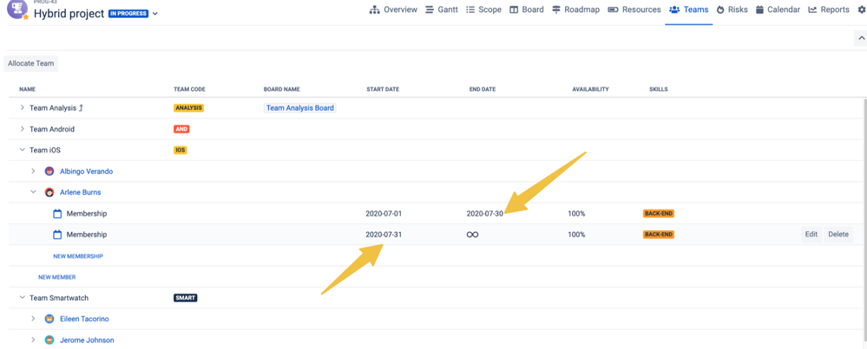Image resolution: width=867 pixels, height=349 pixels.
Task: Click the START DATE column header
Action: (383, 89)
